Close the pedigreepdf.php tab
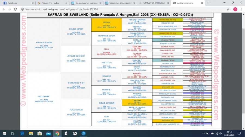Screen dimensions: 245x137 point(202,3)
